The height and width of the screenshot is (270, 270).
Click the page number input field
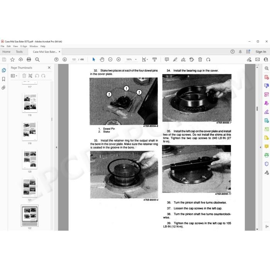pyautogui.click(x=74, y=59)
